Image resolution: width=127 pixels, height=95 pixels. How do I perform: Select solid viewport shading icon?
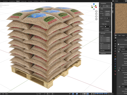[85, 94]
